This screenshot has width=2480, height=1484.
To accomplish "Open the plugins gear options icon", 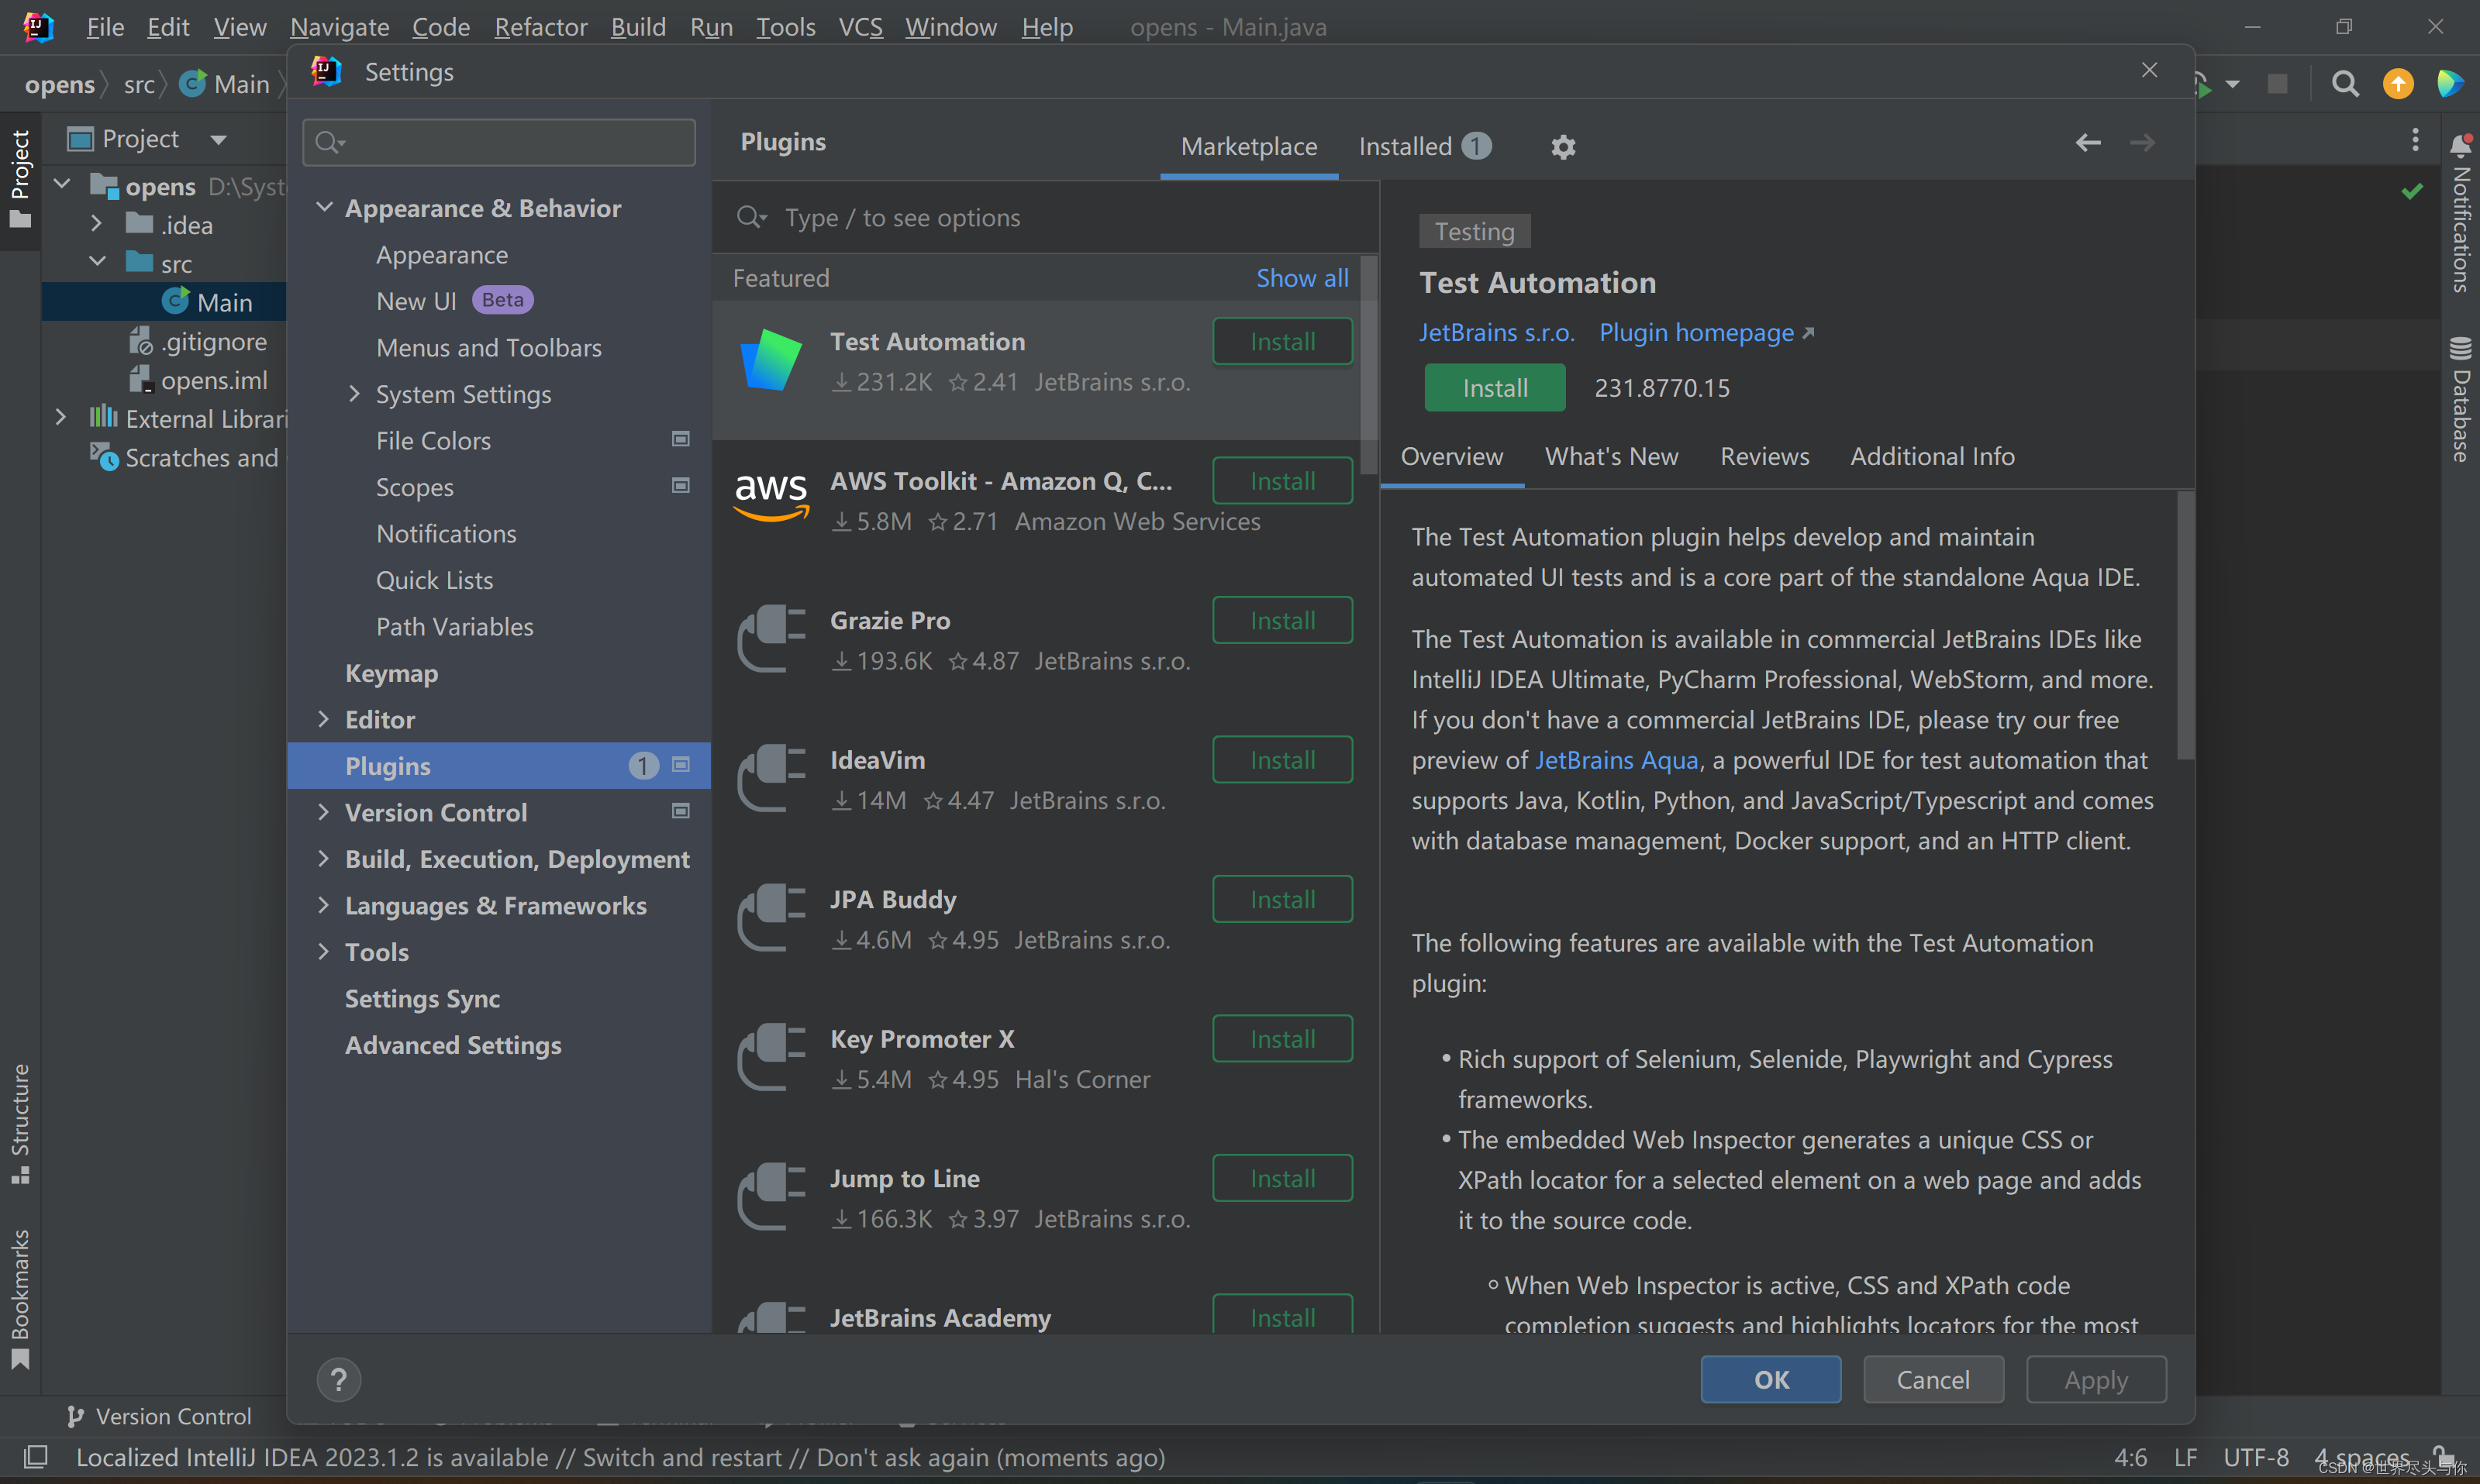I will [x=1563, y=147].
